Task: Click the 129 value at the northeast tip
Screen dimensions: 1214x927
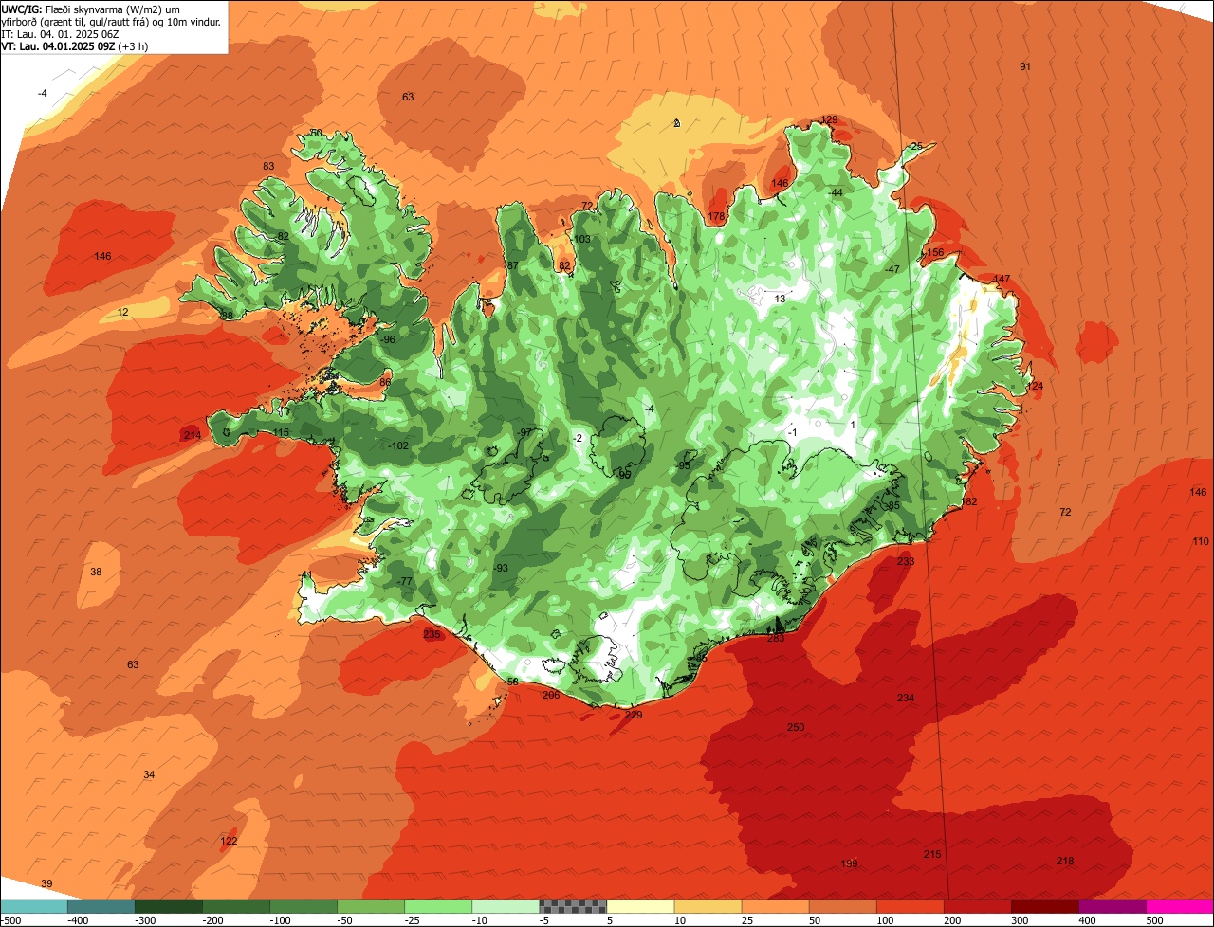Action: (829, 119)
